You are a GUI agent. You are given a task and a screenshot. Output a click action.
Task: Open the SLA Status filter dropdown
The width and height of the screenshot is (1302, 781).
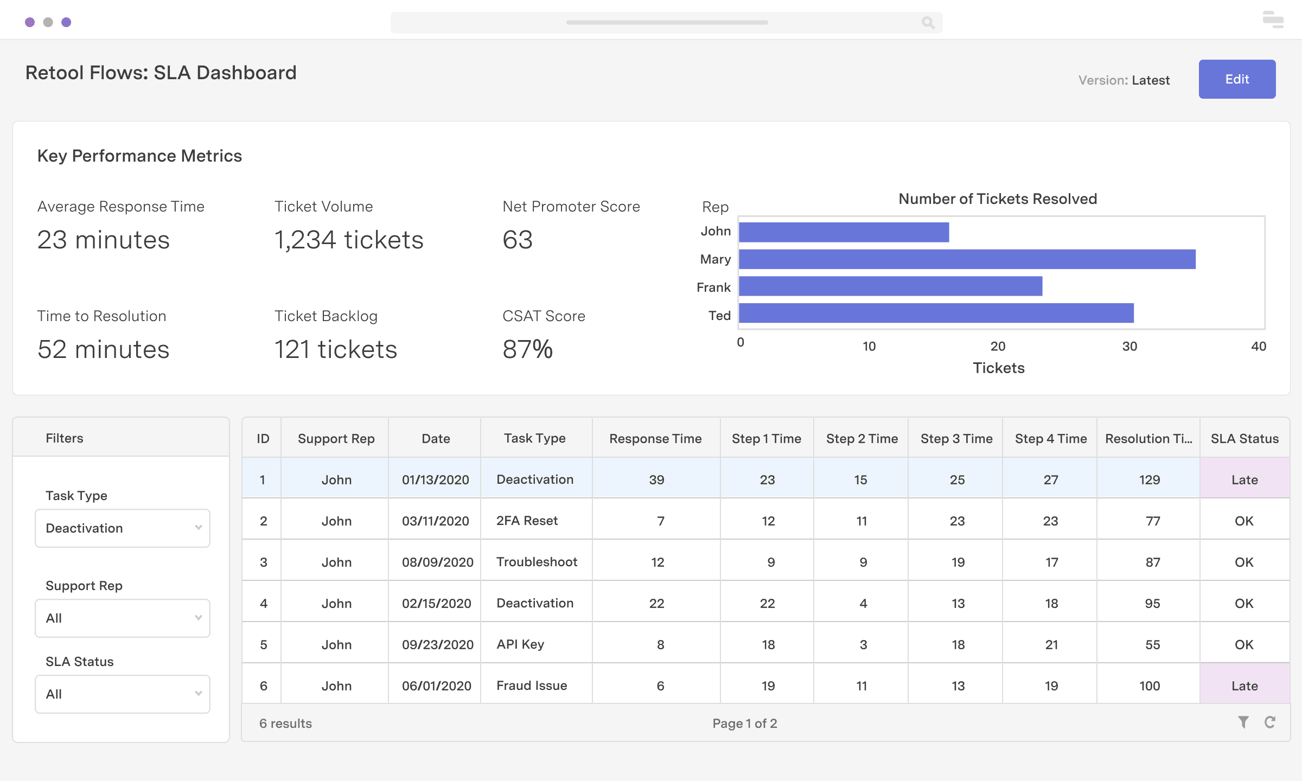tap(122, 694)
